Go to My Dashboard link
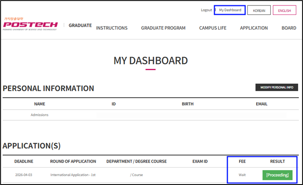This screenshot has width=303, height=185. click(x=230, y=10)
